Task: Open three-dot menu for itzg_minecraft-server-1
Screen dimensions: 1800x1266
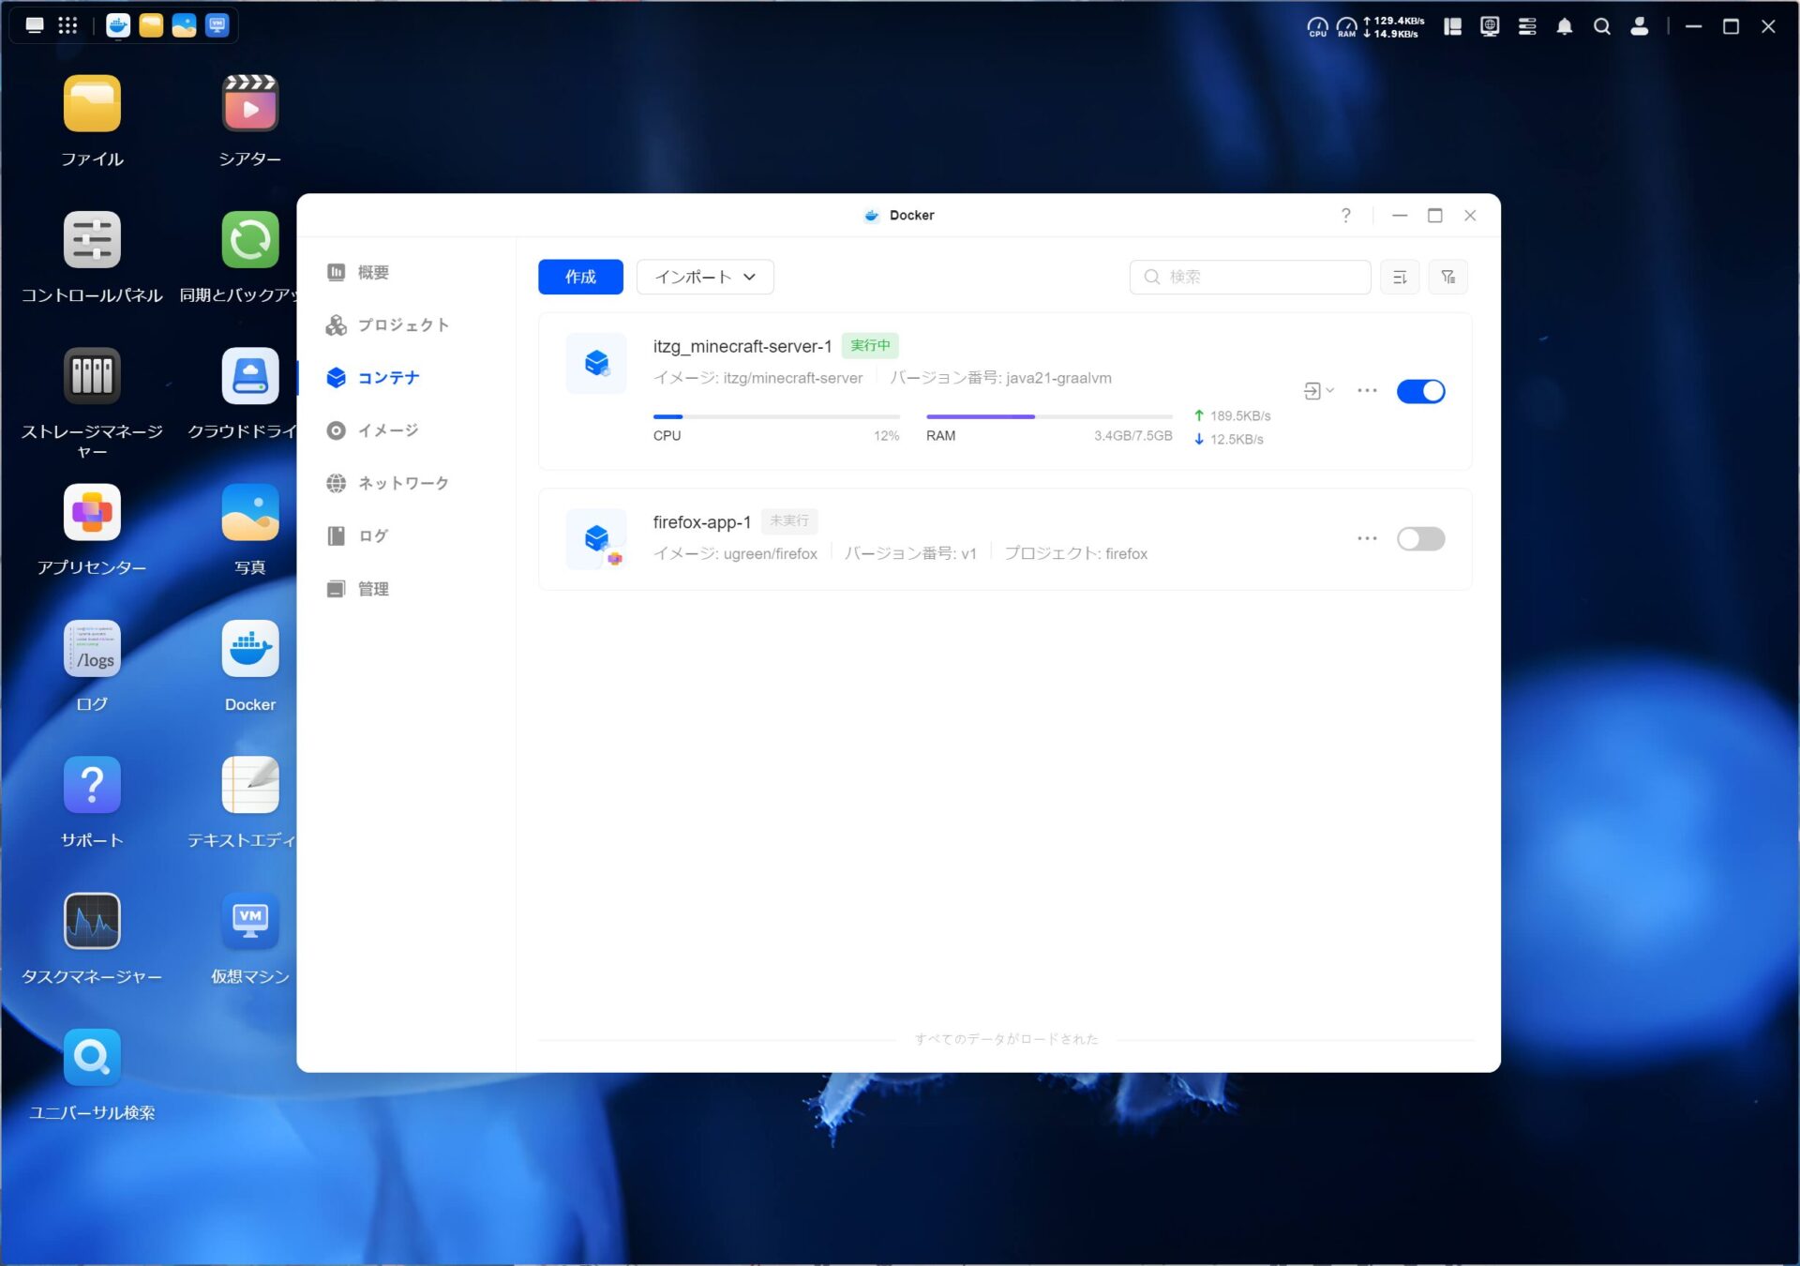Action: (x=1367, y=391)
